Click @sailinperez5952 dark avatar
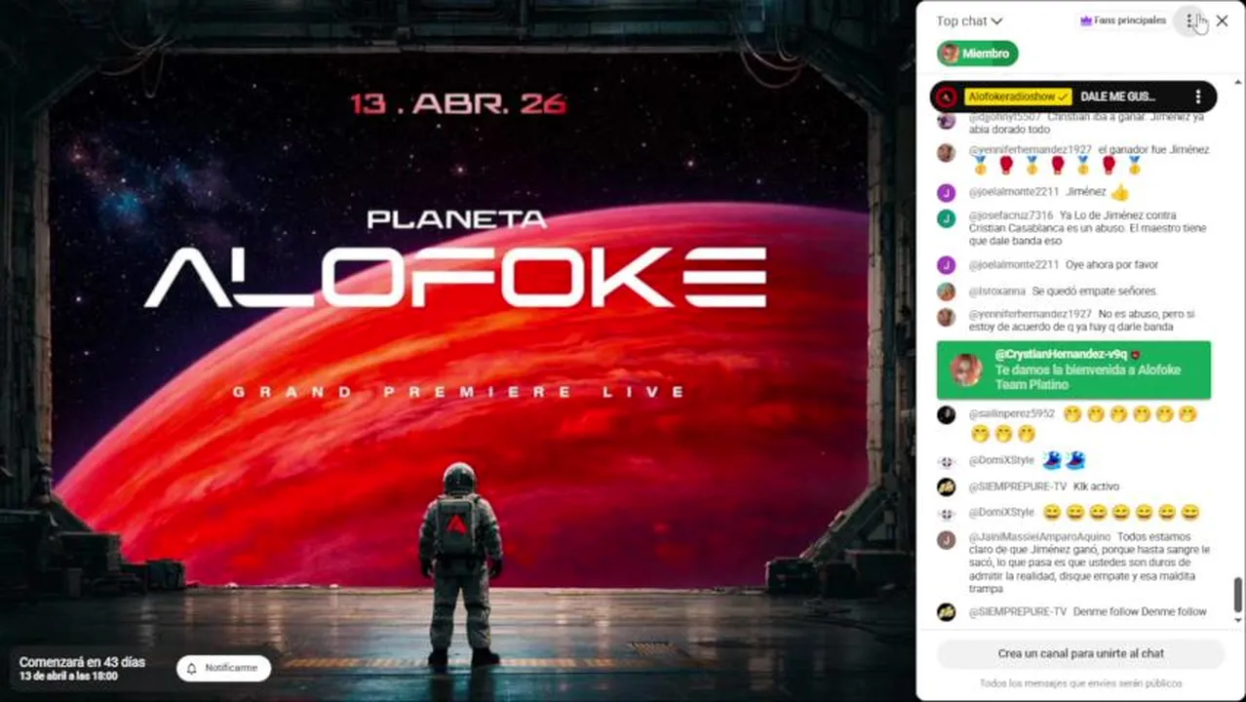This screenshot has height=702, width=1246. [x=946, y=415]
